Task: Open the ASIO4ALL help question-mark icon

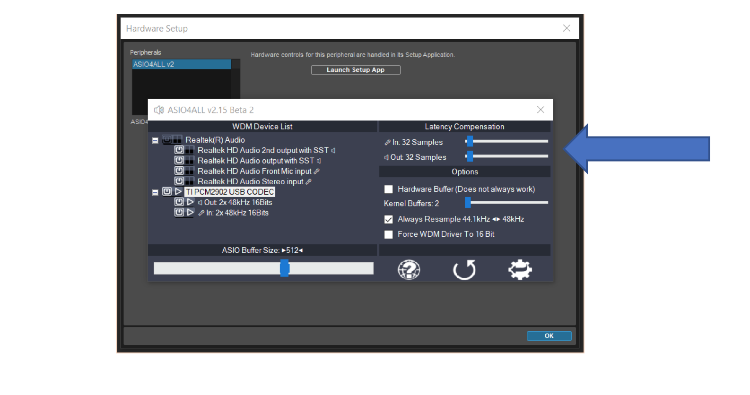Action: 409,270
